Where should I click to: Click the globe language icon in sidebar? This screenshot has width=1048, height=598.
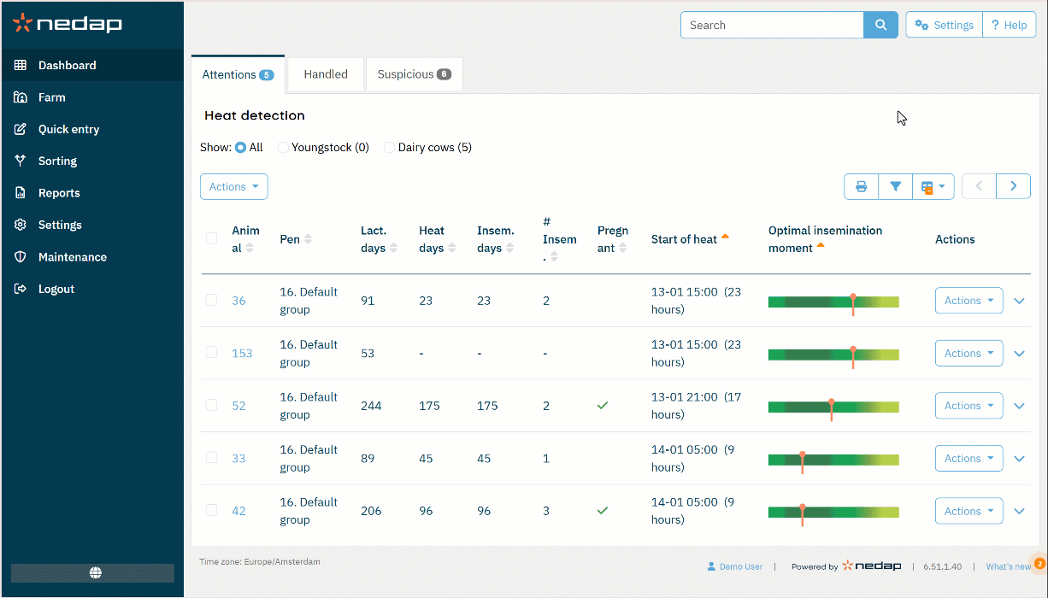coord(95,573)
